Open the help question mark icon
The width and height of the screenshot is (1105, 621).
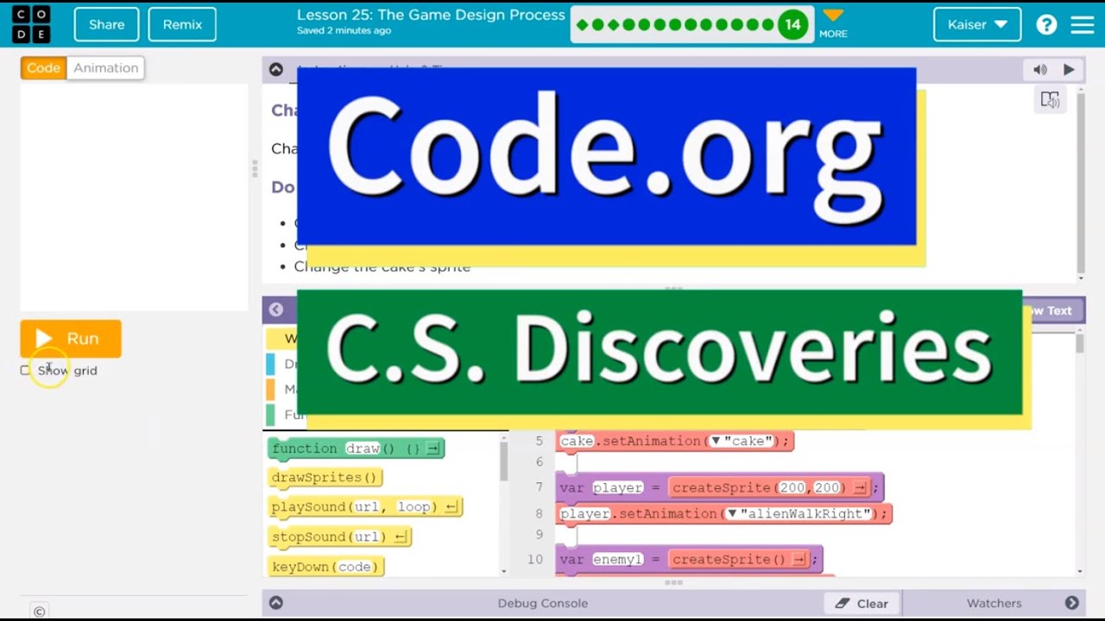tap(1046, 25)
